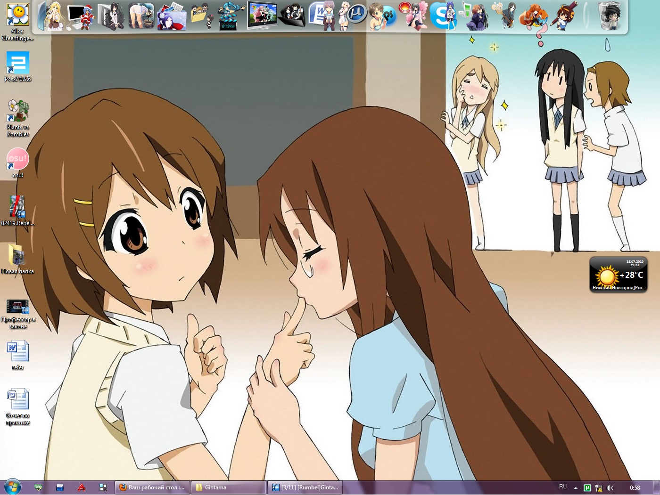Image resolution: width=660 pixels, height=495 pixels.
Task: Launch the Pcsx2 0.9.6 emulator shortcut
Action: (18, 66)
